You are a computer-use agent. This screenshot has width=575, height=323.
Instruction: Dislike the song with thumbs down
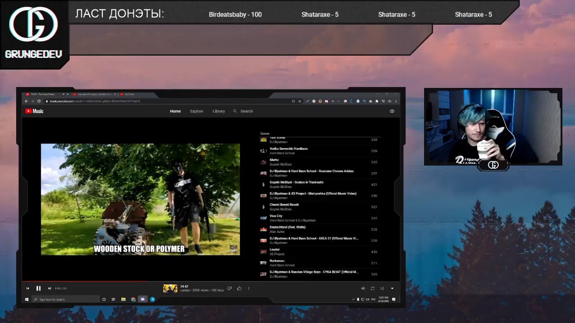tap(230, 288)
